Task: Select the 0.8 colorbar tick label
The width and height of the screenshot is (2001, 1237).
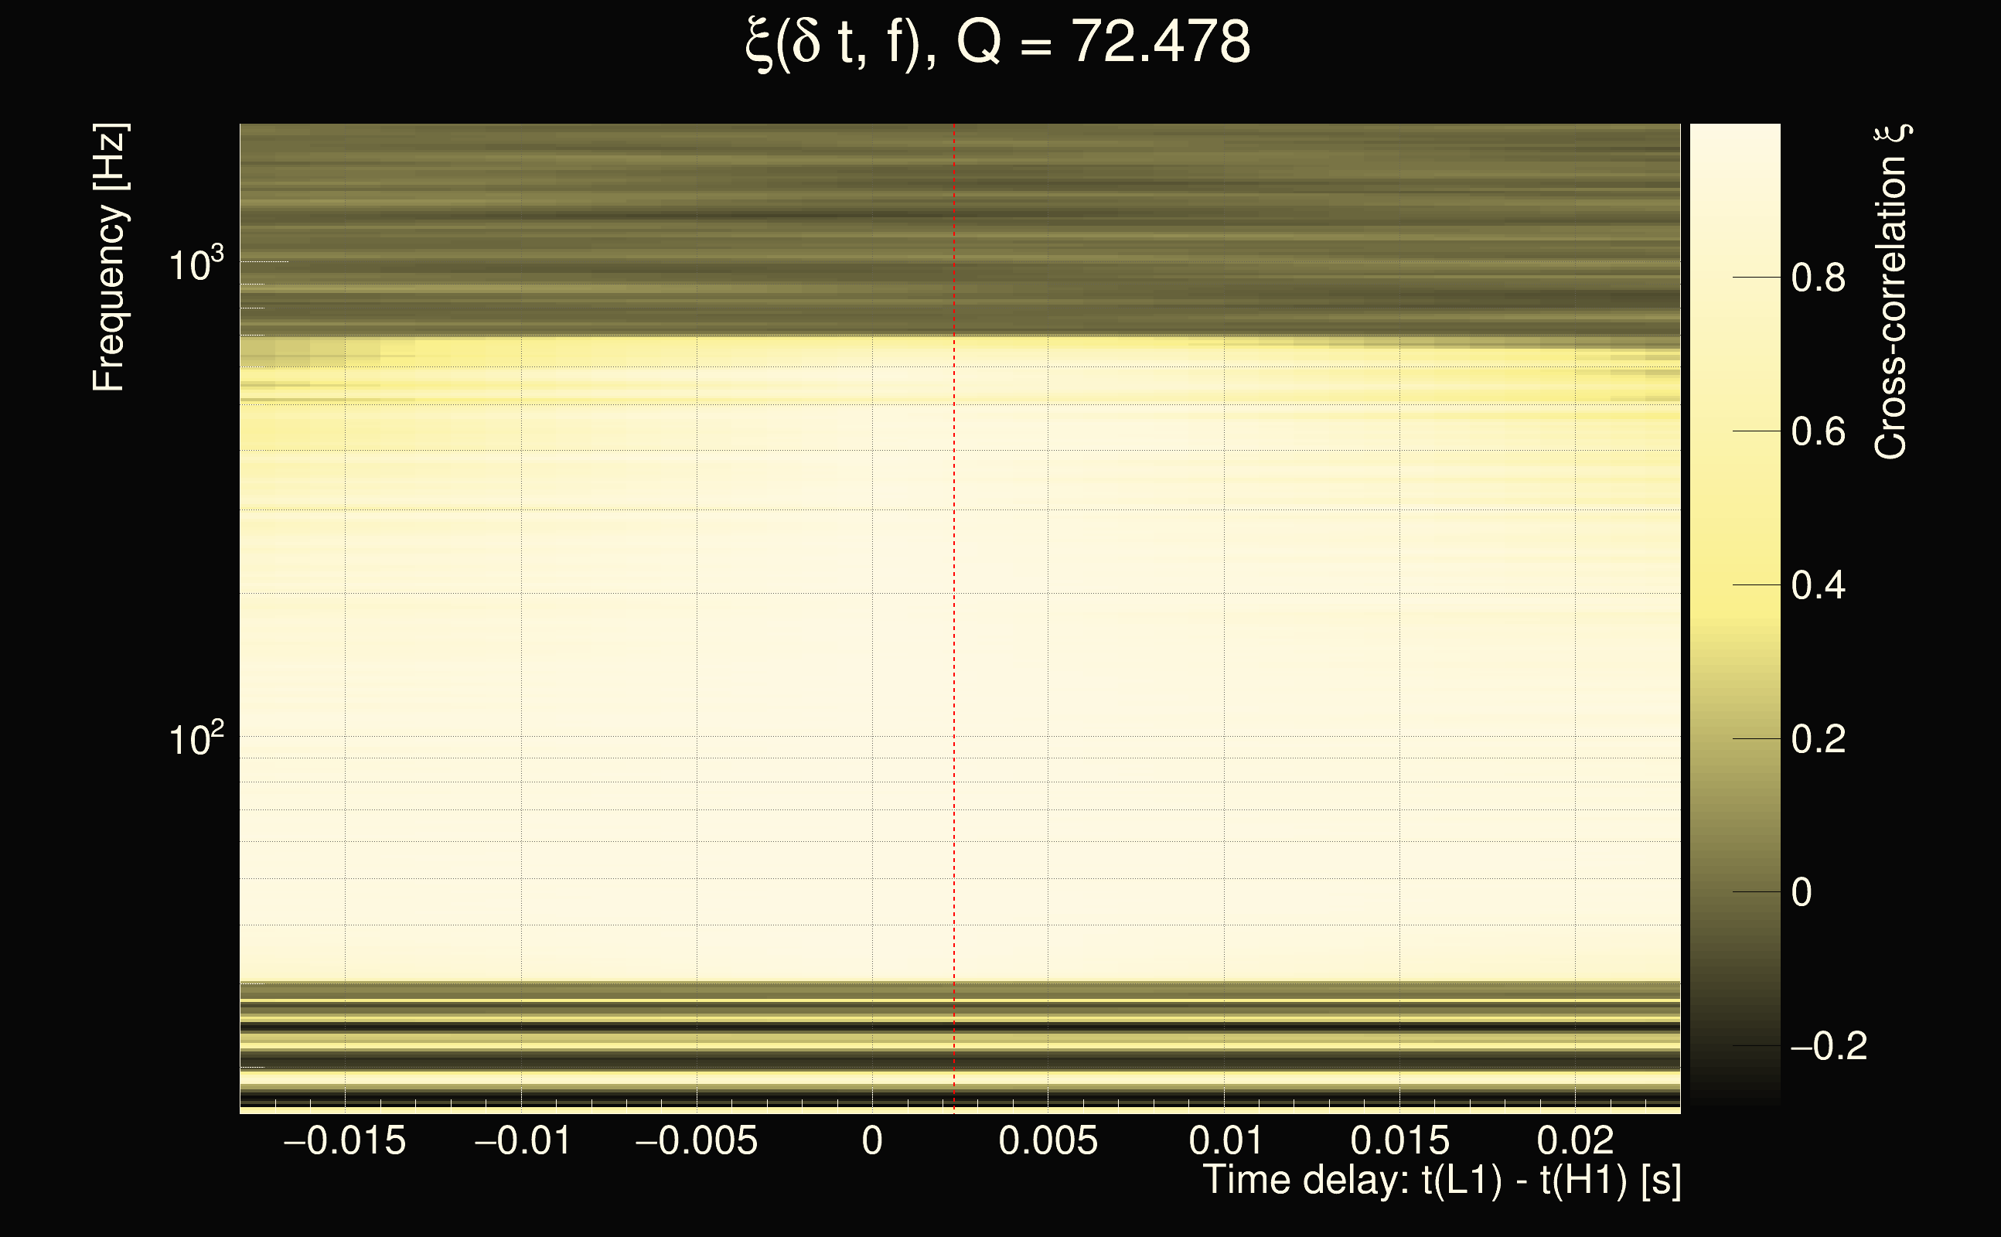Action: pyautogui.click(x=1818, y=278)
